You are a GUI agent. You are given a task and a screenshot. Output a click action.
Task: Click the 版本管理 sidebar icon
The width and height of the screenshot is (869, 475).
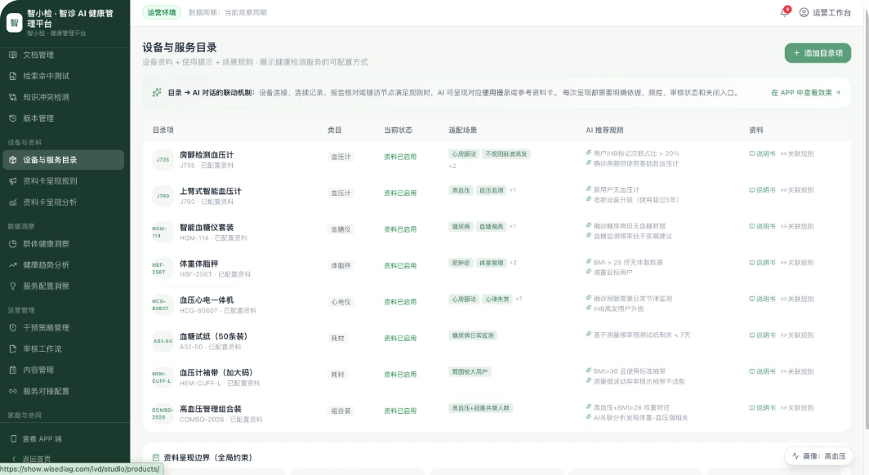pyautogui.click(x=13, y=118)
